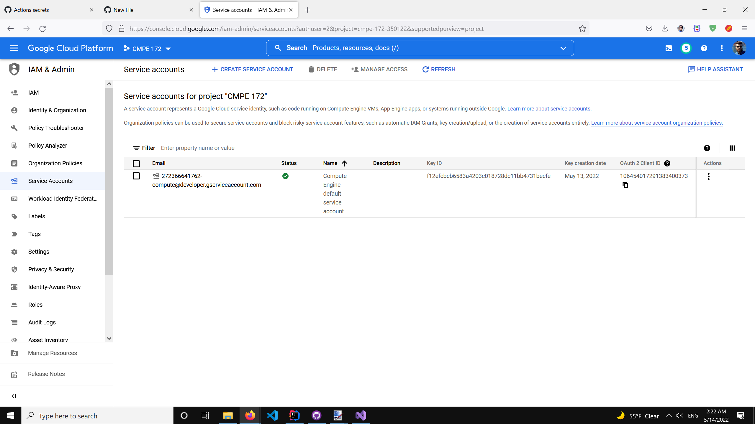Open the three-dot actions menu for service account

point(708,176)
